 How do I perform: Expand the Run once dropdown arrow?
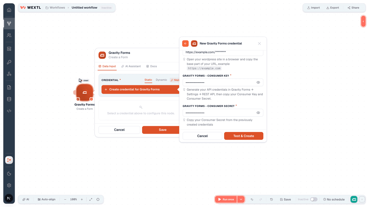[241, 199]
